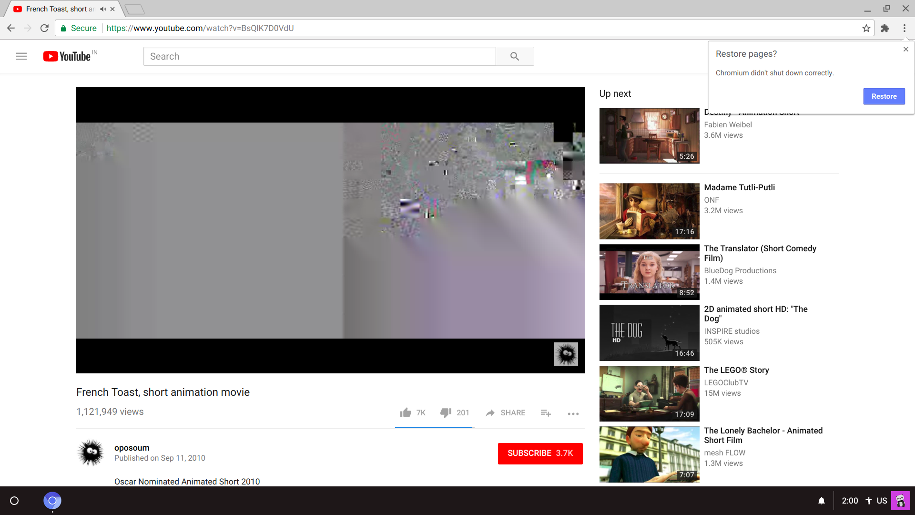Screen dimensions: 915x515
Task: Open the YouTube hamburger guide menu
Action: point(21,56)
